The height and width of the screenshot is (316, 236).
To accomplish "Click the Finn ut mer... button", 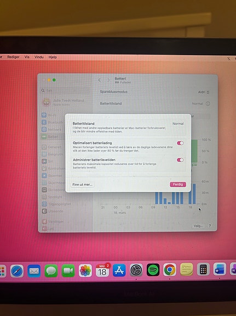I will coord(82,185).
